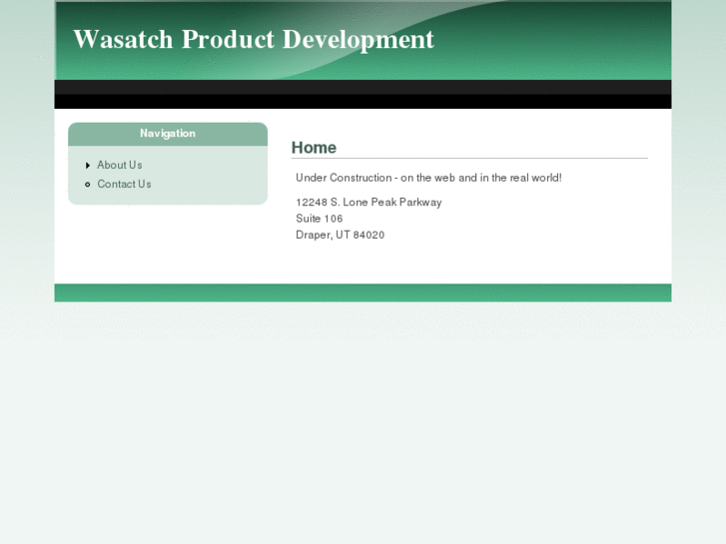Click the Home page heading
This screenshot has height=544, width=726.
click(x=314, y=148)
